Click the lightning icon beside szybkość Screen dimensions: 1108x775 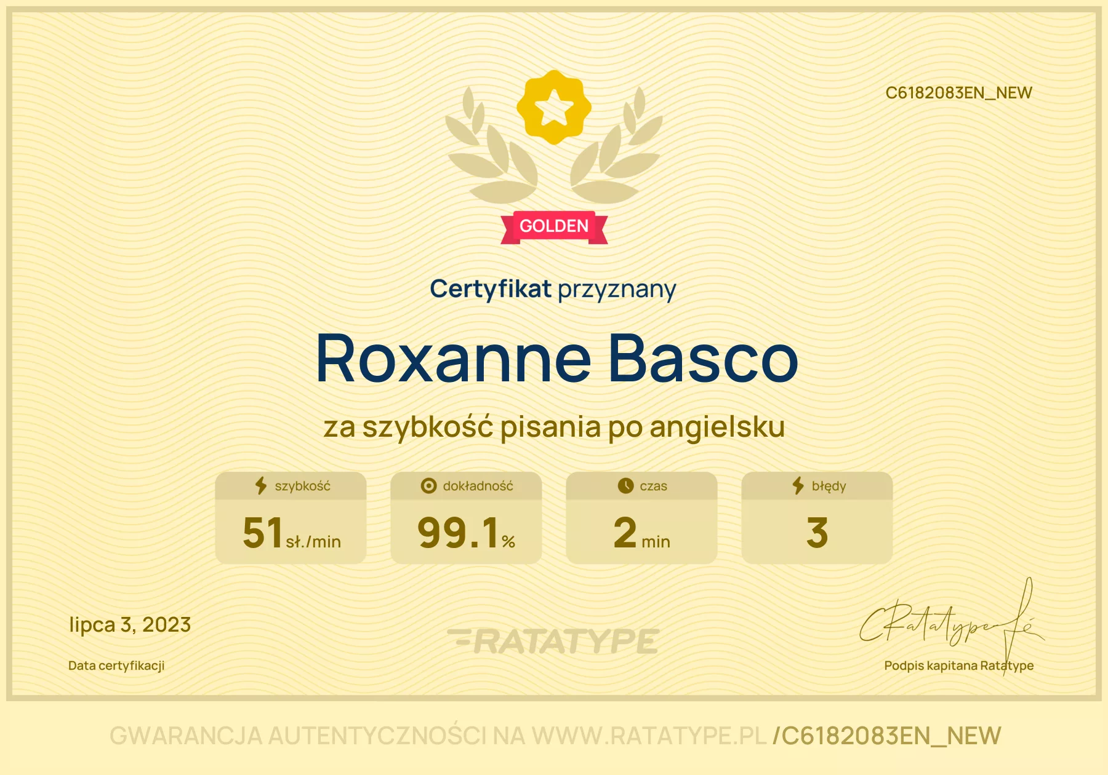tap(261, 485)
